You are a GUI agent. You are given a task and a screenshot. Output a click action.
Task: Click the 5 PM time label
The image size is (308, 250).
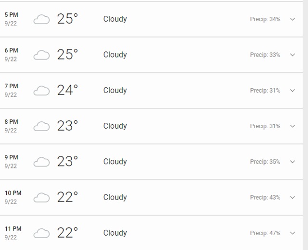coord(12,15)
